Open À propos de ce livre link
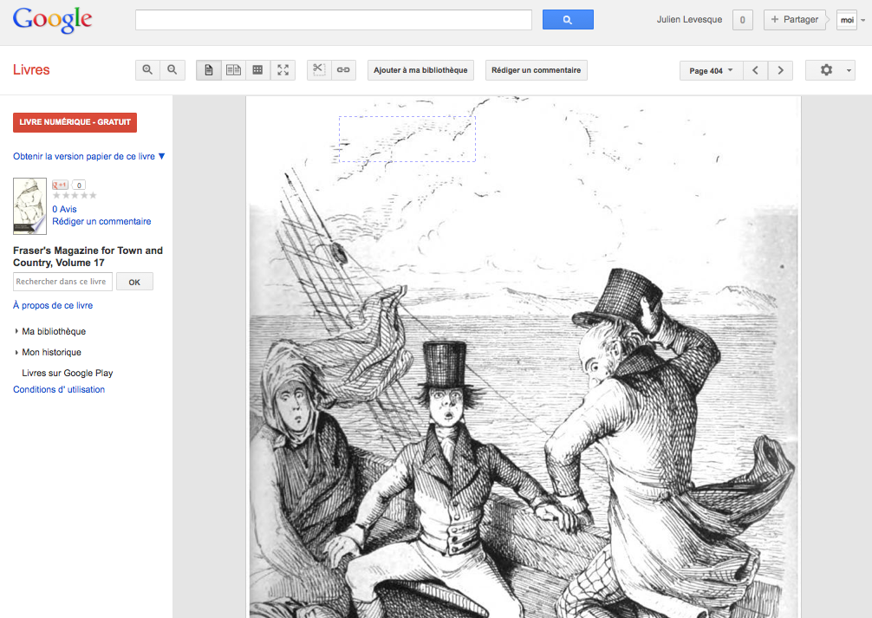The image size is (872, 618). (53, 305)
